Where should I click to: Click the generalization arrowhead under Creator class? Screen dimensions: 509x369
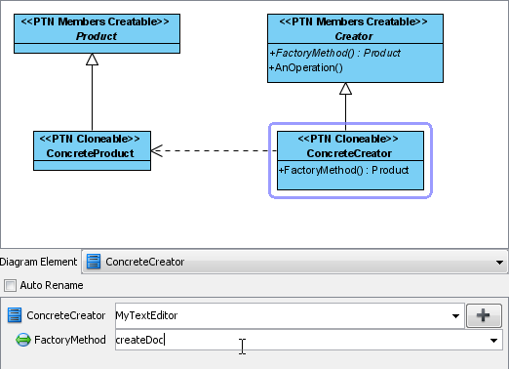click(345, 89)
